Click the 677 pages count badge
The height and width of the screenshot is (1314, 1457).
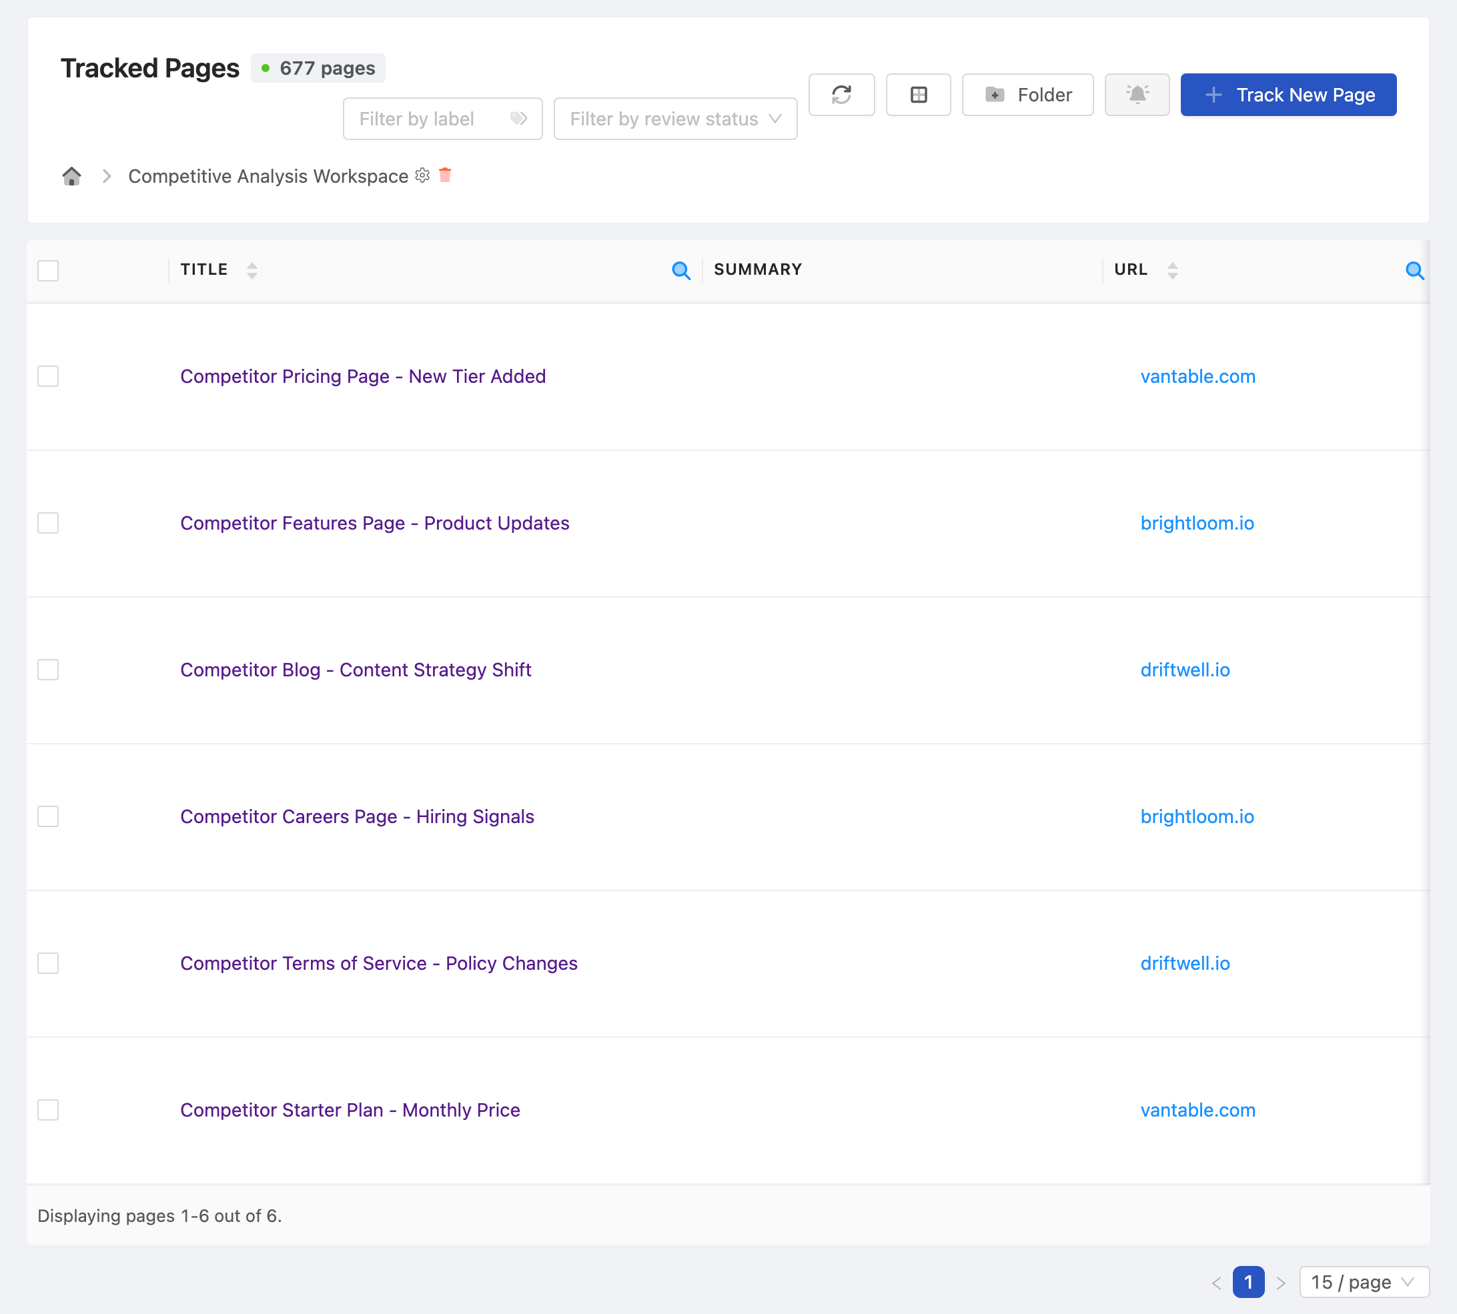pyautogui.click(x=318, y=68)
